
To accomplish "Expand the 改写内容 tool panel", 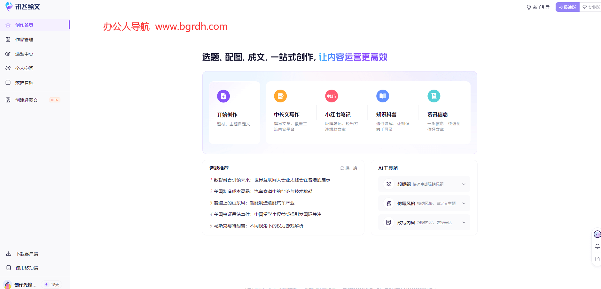I will pyautogui.click(x=464, y=222).
